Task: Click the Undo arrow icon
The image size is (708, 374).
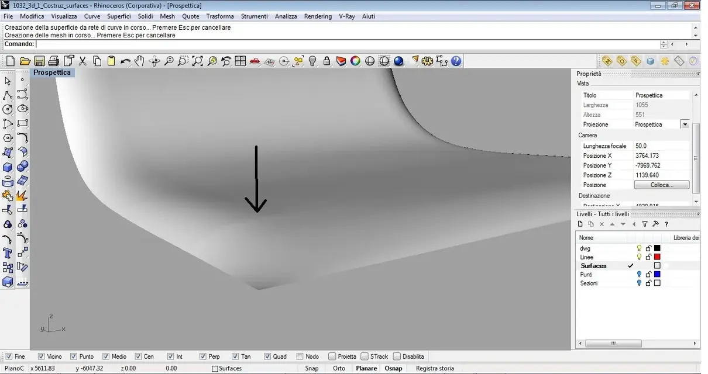Action: 125,61
